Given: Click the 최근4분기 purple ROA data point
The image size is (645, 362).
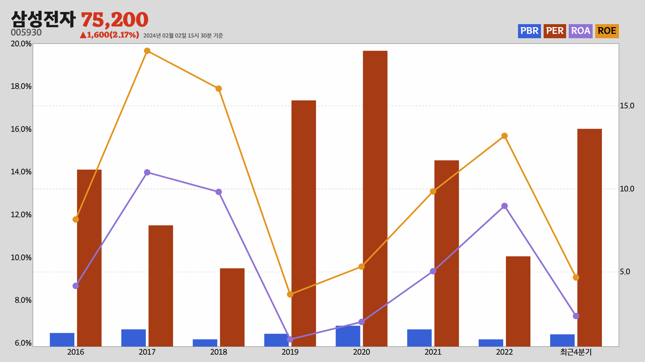Looking at the screenshot, I should pyautogui.click(x=576, y=316).
